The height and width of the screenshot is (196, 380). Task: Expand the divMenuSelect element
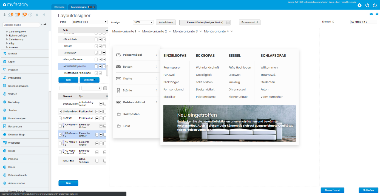tap(60, 112)
